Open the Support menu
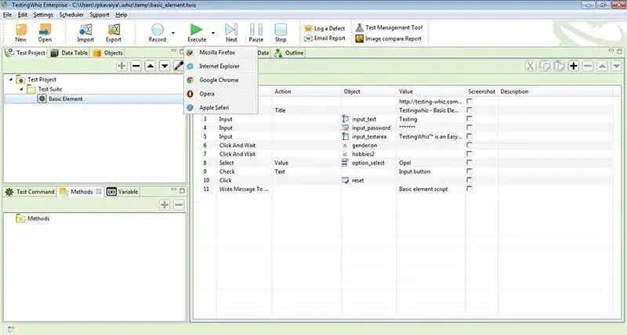627x335 pixels. [100, 15]
